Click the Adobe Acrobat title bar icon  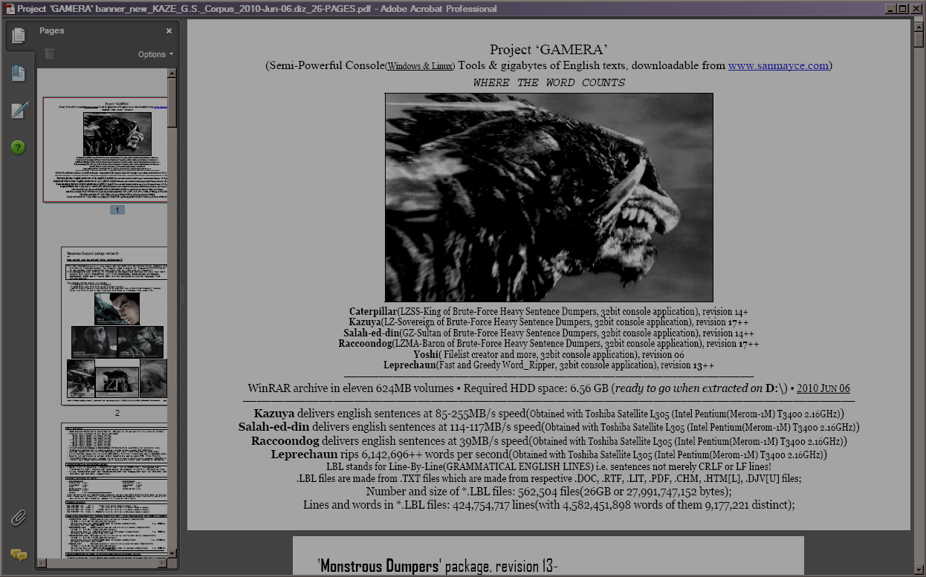tap(10, 9)
